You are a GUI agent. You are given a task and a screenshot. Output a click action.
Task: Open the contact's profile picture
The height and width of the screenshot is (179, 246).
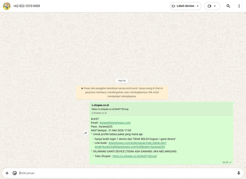pos(7,6)
